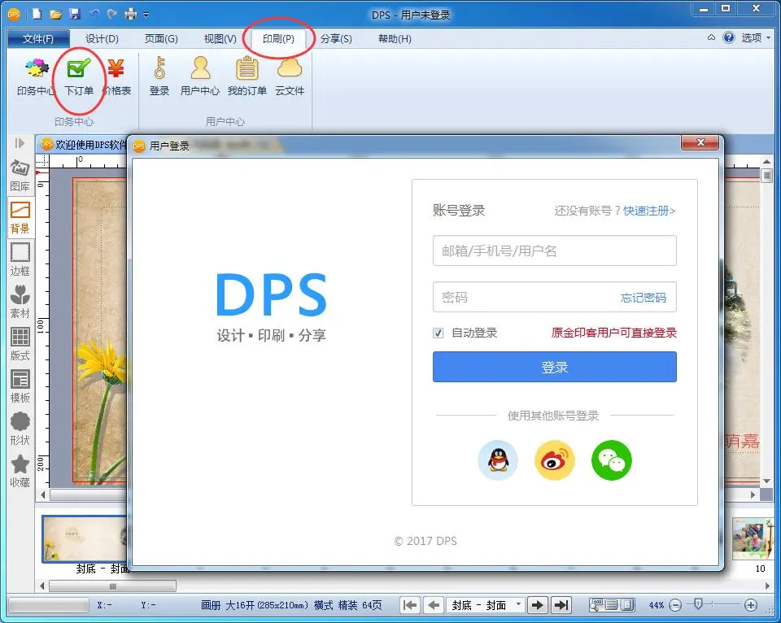Screen dimensions: 781x623
Task: Log in with the WeChat icon
Action: (x=611, y=460)
